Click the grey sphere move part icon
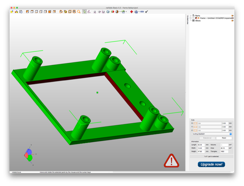This screenshot has width=244, height=186. point(94,12)
